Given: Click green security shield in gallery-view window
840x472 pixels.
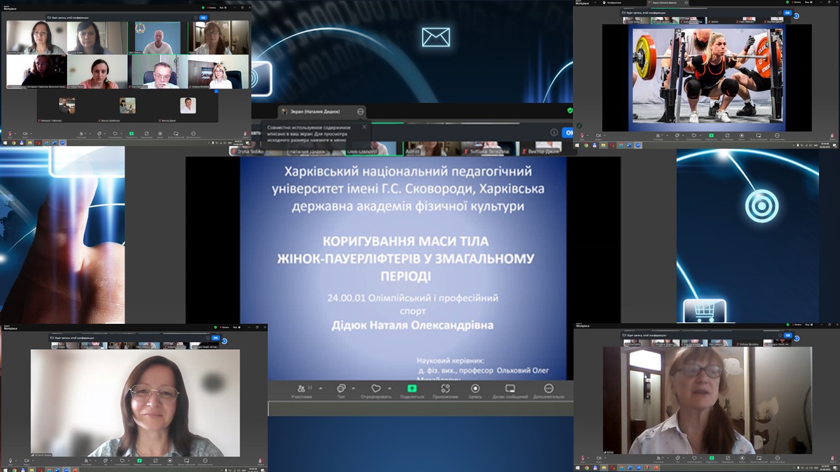Looking at the screenshot, I should (203, 8).
